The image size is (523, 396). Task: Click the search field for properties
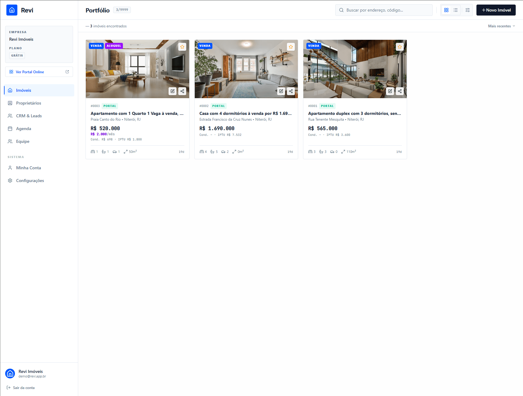pyautogui.click(x=384, y=10)
